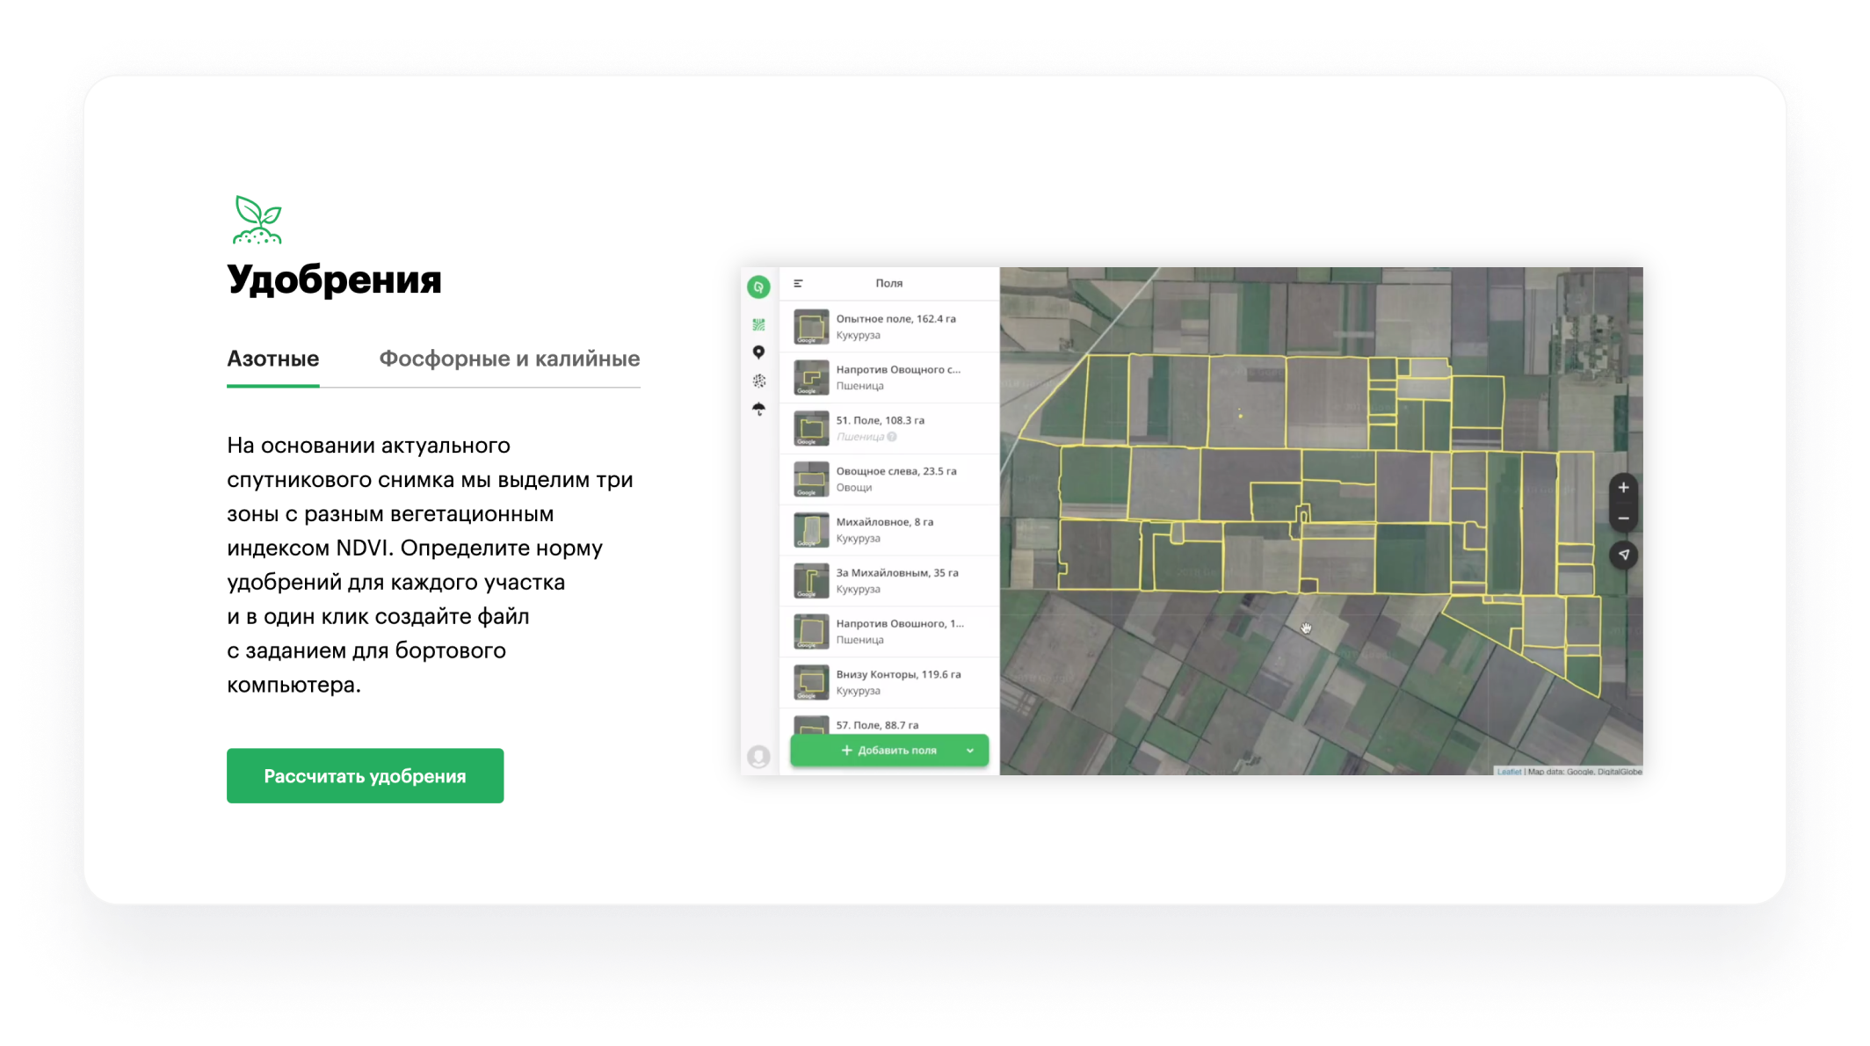Select field За Михайловным, 35 га
The image size is (1870, 1046).
pyautogui.click(x=889, y=581)
